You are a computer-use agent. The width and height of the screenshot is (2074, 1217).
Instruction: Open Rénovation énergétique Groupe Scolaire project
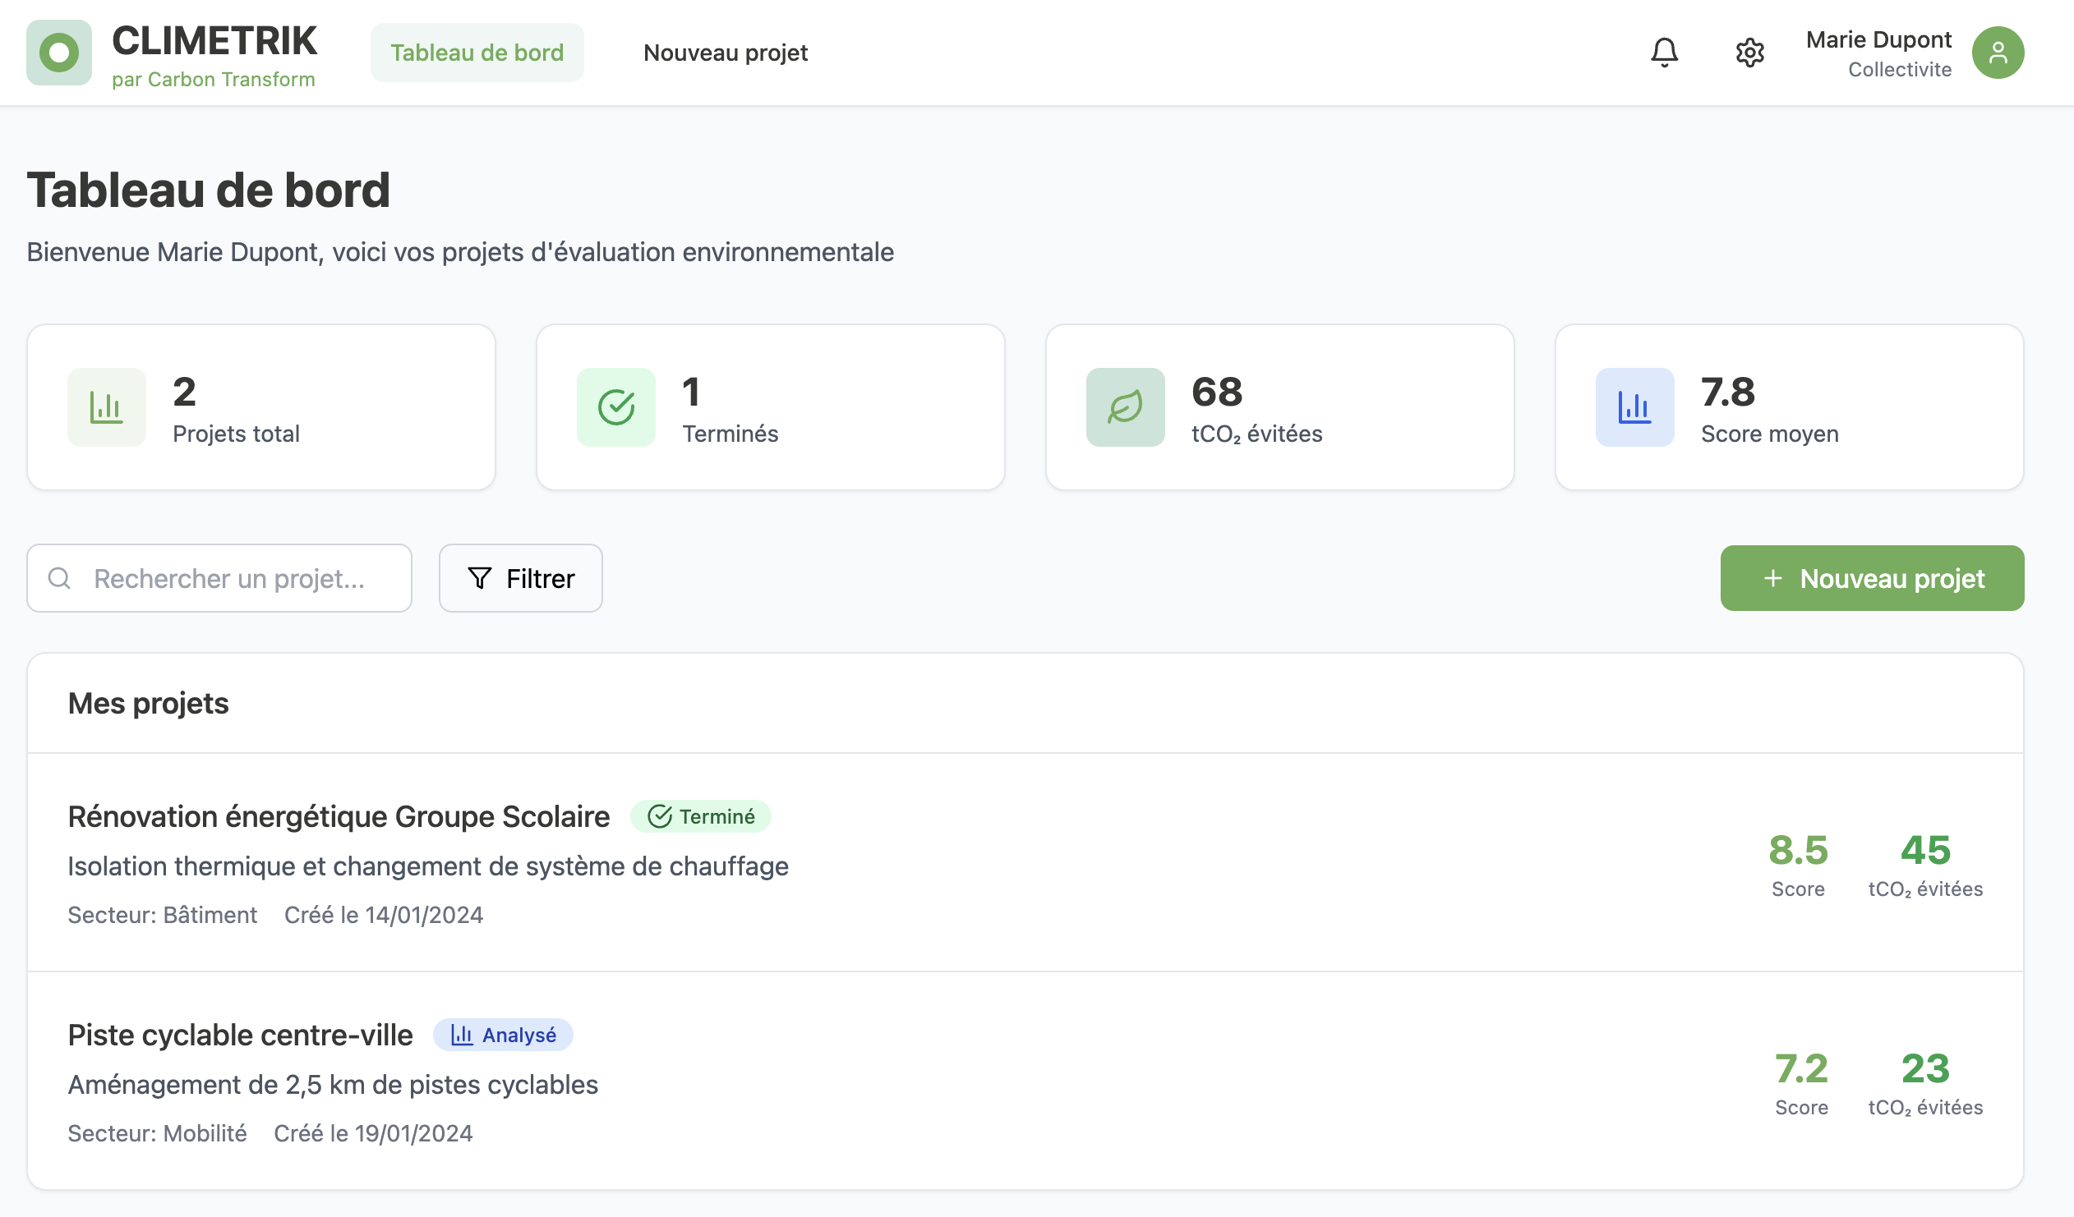point(339,816)
